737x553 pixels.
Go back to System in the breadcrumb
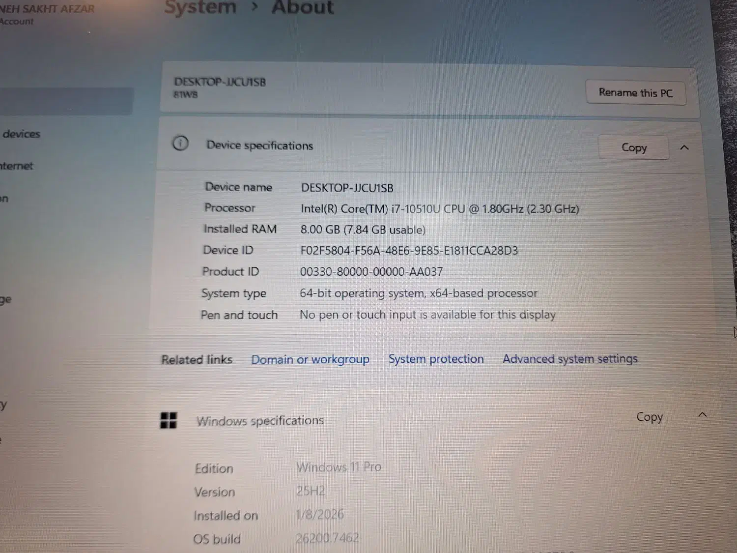(x=200, y=7)
